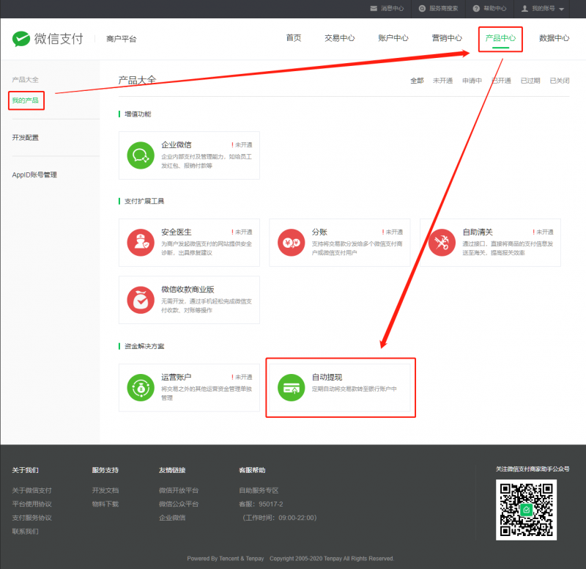Click the 安全医生 card title
Screen dimensions: 586x569
tap(177, 232)
